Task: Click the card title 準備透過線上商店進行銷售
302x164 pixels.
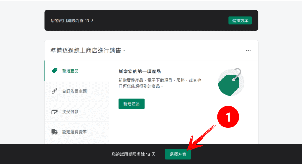Action: point(88,50)
